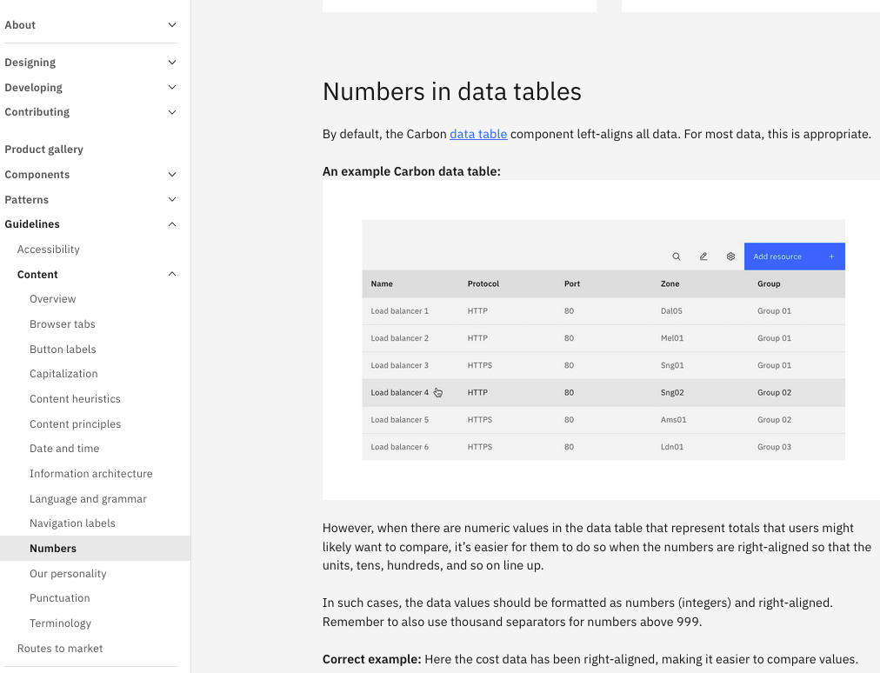Click the search magnifier icon in example table
The width and height of the screenshot is (880, 673).
click(x=677, y=257)
